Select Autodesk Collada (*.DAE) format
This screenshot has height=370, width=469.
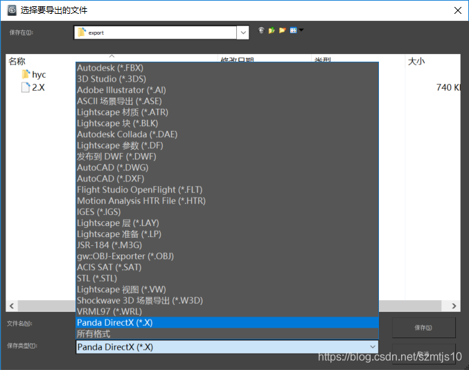click(x=227, y=134)
